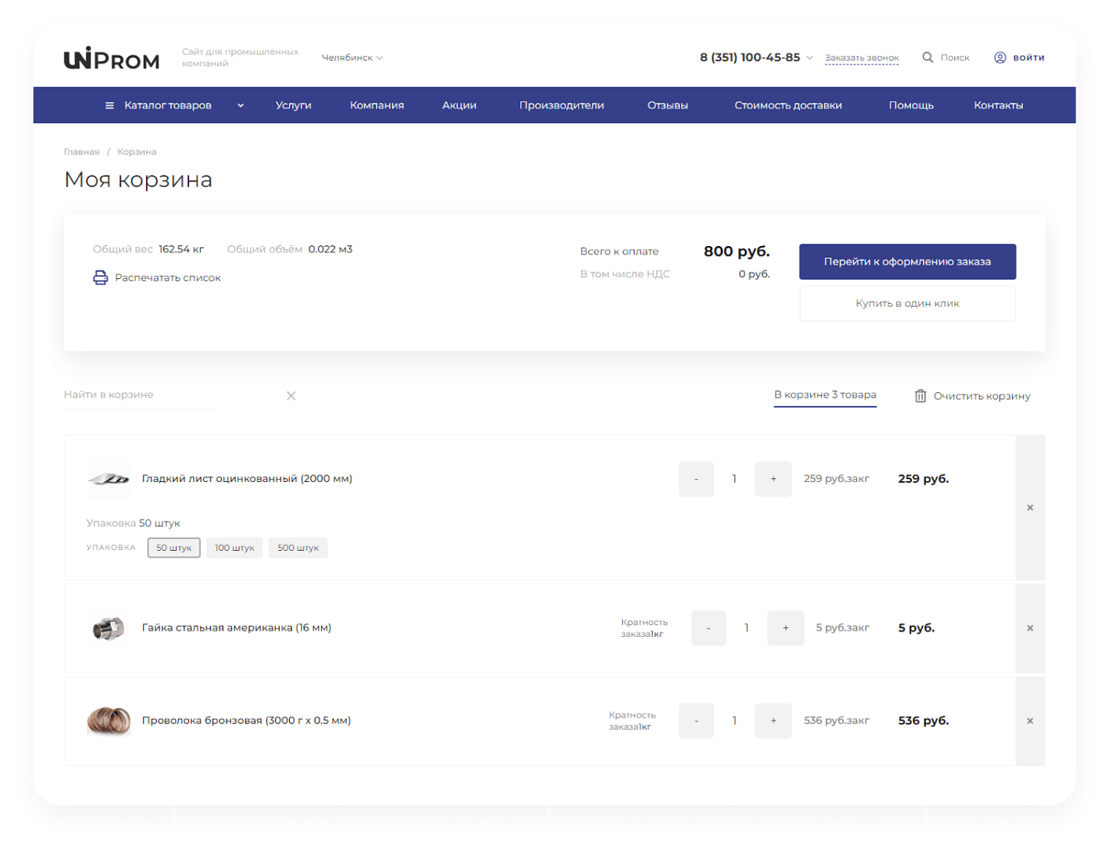This screenshot has width=1112, height=851.
Task: Open search using the magnifier icon
Action: tap(927, 57)
